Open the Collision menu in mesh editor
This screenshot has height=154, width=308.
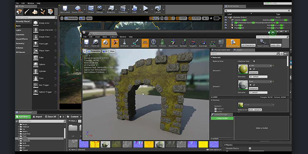(x=113, y=37)
